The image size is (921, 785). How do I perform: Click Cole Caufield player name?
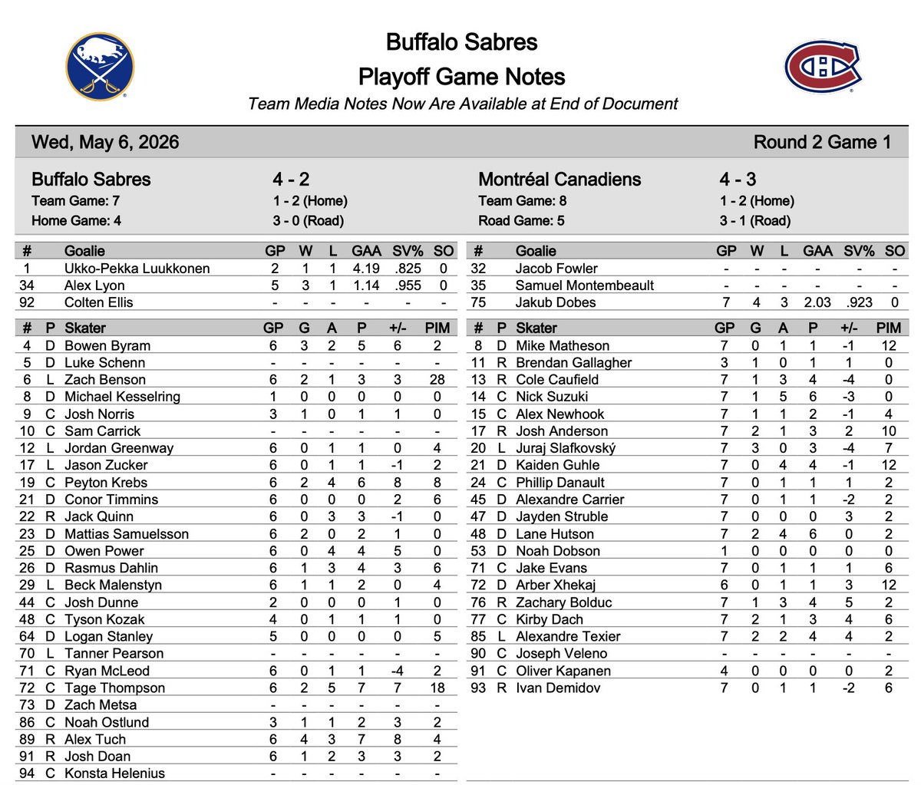(x=557, y=380)
